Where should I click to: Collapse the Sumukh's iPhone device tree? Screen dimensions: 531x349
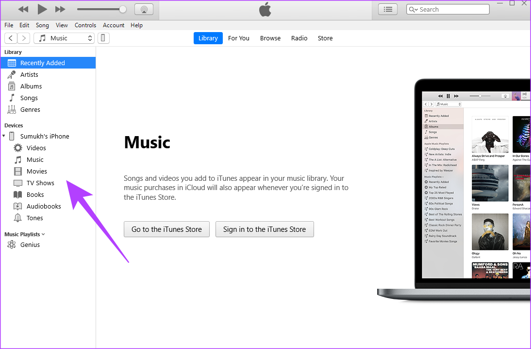pyautogui.click(x=4, y=136)
